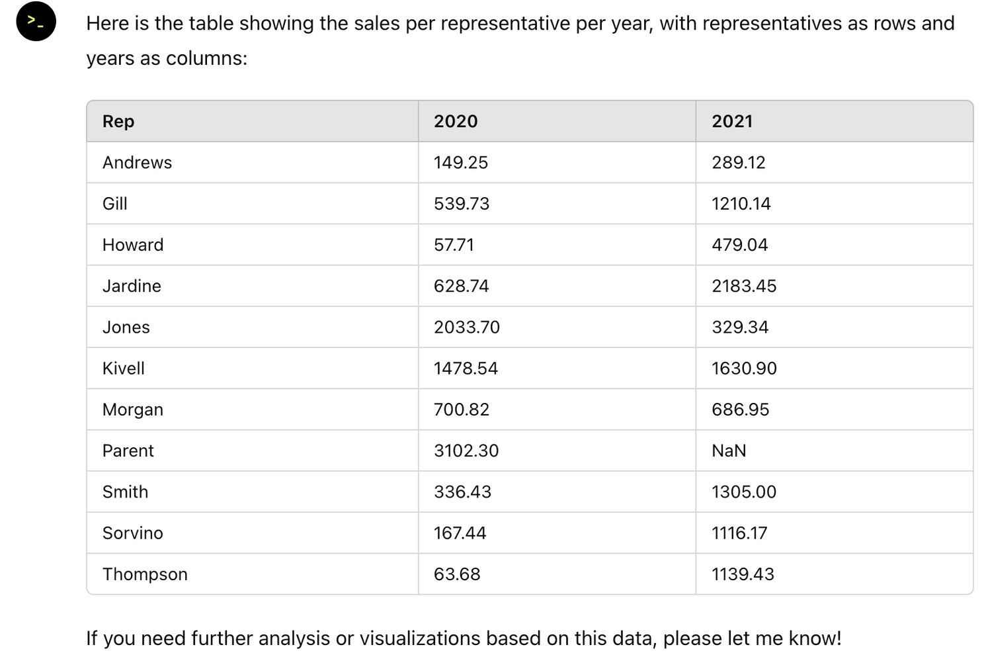Click Thompson's 2020 value 63.68
984x655 pixels.
click(457, 574)
